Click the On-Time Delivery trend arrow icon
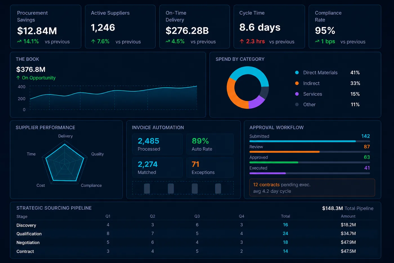Viewport: 394px width, 263px height. [x=168, y=41]
